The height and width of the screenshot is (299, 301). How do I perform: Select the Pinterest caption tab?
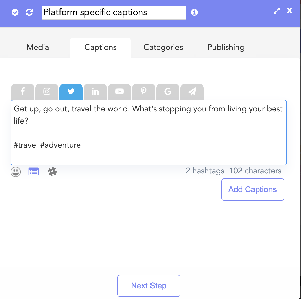144,92
